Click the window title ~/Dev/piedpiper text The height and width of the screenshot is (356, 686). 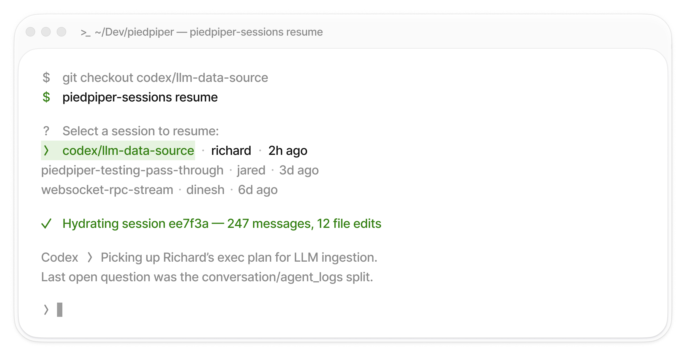(134, 32)
